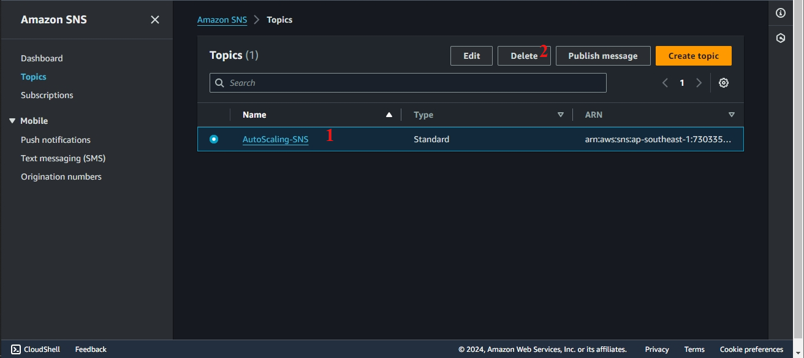804x358 pixels.
Task: Click the ARN value cell
Action: tap(658, 139)
